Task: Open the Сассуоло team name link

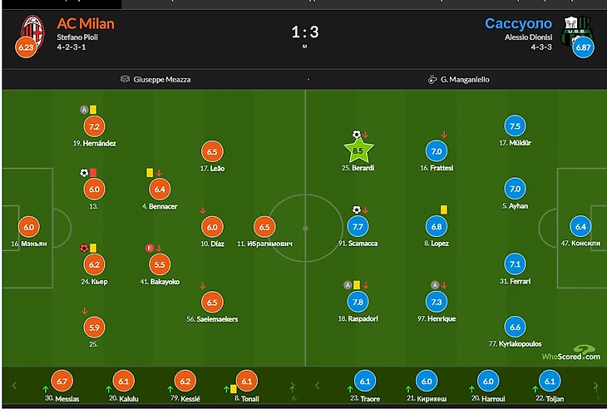Action: tap(519, 23)
